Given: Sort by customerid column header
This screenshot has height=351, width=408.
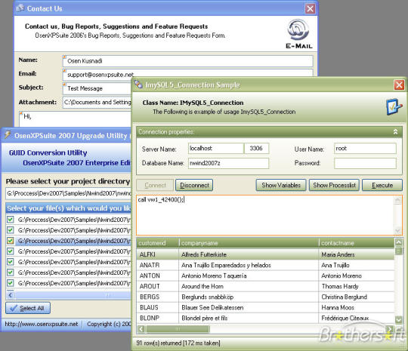Looking at the screenshot, I should click(x=158, y=243).
